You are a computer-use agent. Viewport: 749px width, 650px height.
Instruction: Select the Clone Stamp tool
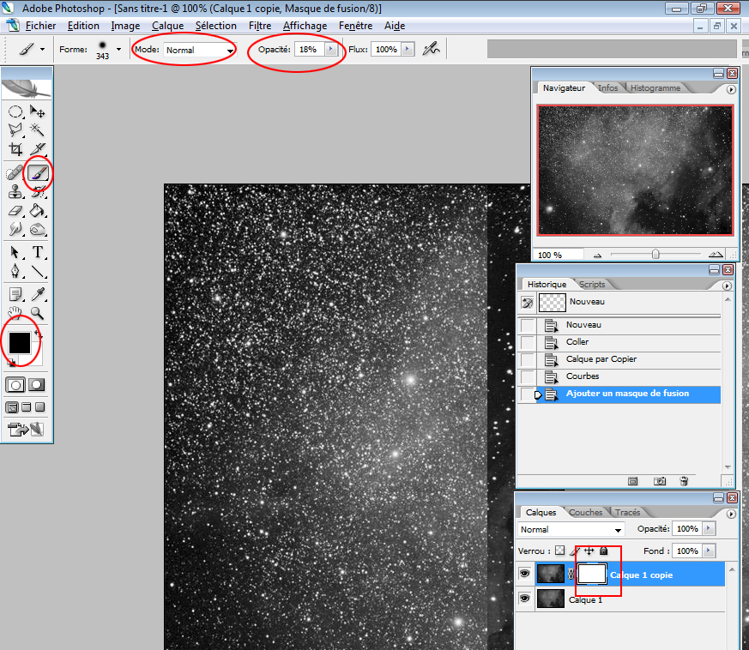coord(15,191)
